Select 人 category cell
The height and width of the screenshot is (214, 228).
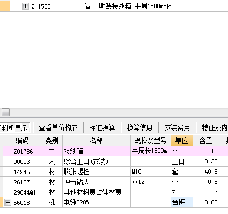click(x=52, y=161)
